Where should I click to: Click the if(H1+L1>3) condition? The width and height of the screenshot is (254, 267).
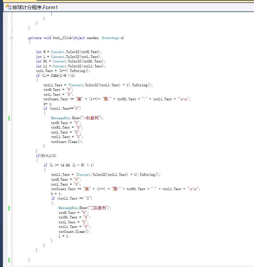(46, 155)
